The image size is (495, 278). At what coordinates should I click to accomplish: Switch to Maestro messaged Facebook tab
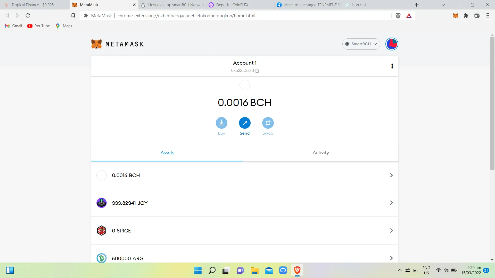coord(308,5)
